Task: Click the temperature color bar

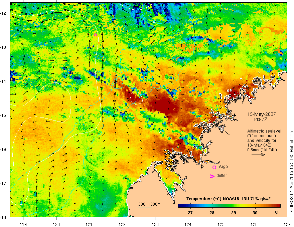Action: (229, 206)
